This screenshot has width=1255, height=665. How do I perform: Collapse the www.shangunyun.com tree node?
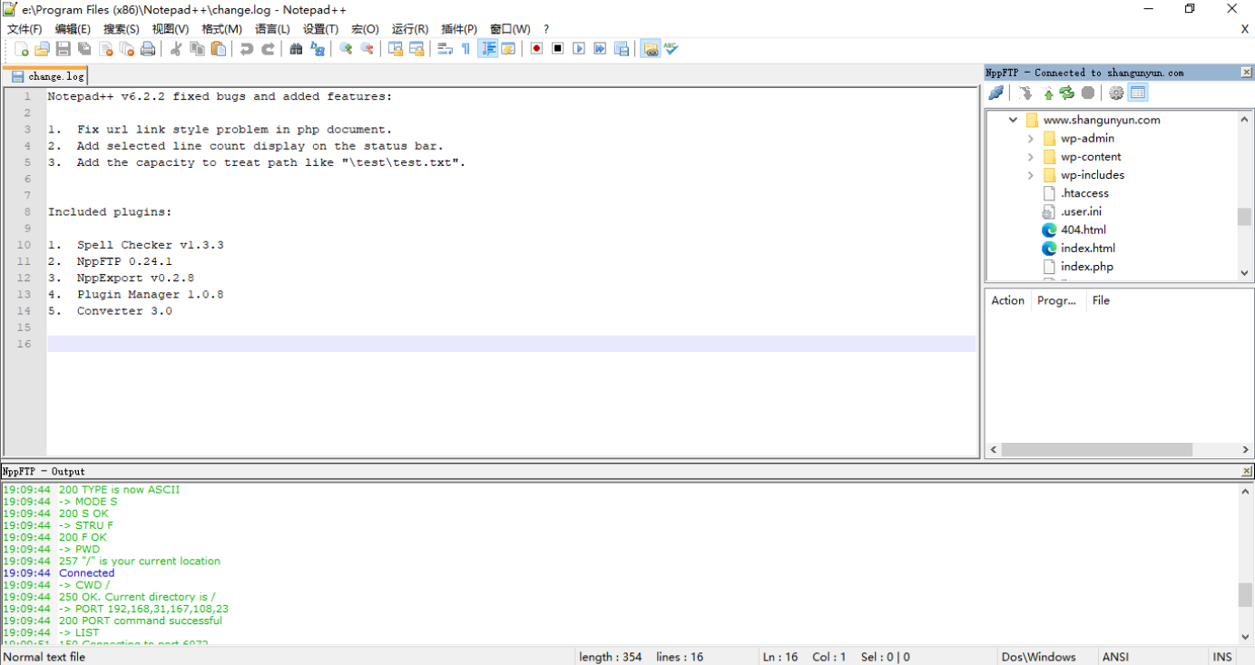click(x=1014, y=120)
